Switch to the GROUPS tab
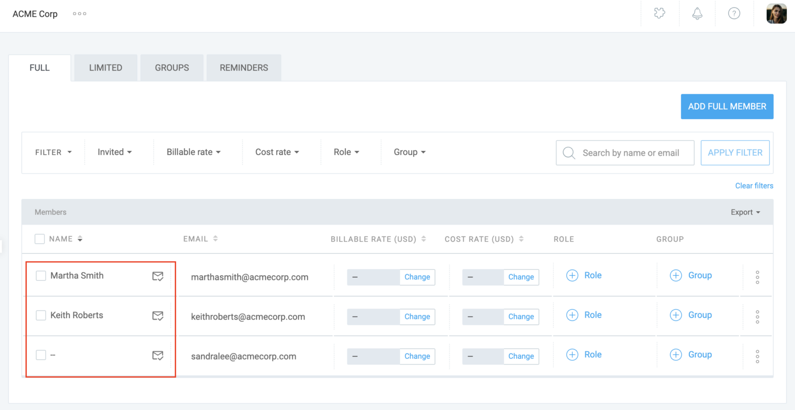Viewport: 795px width, 410px height. [x=172, y=68]
